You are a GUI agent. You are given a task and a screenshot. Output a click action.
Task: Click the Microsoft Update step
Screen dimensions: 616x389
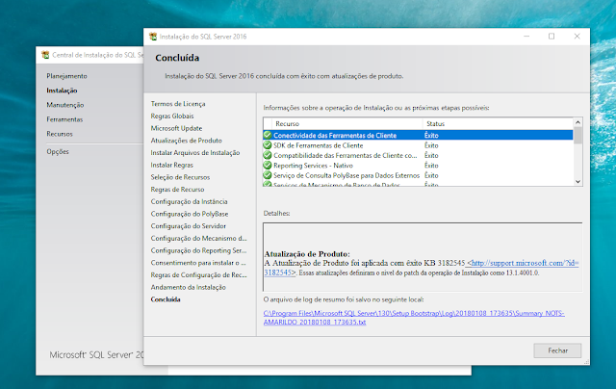176,128
